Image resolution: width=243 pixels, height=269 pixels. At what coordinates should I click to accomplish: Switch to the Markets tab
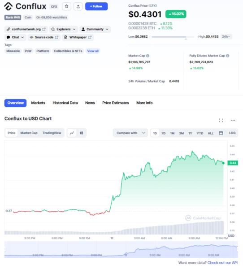click(38, 103)
